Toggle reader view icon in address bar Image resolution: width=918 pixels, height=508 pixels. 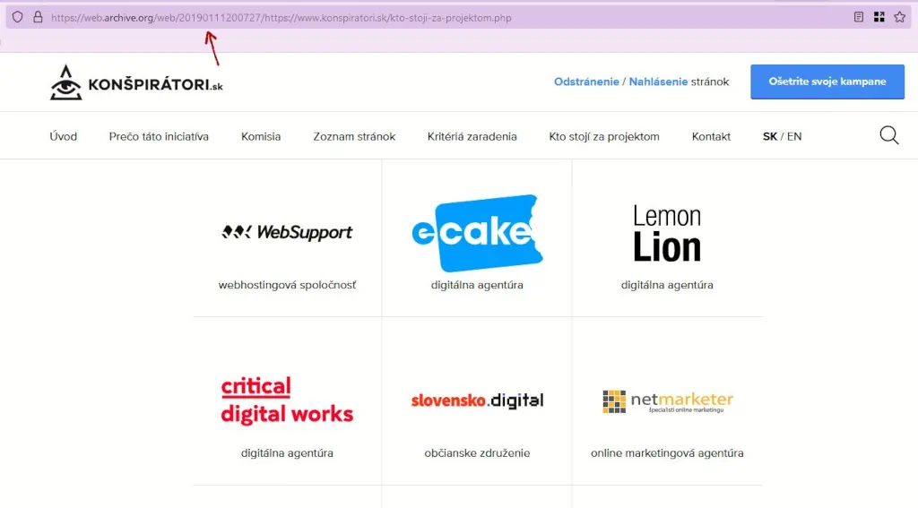pyautogui.click(x=858, y=17)
